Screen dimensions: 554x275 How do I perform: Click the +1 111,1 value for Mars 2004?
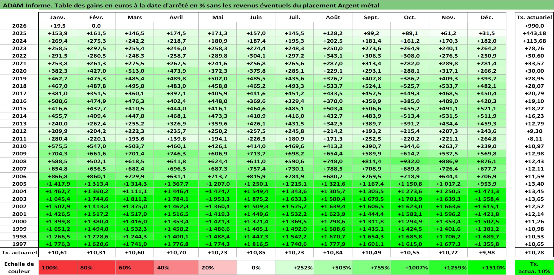click(135, 191)
